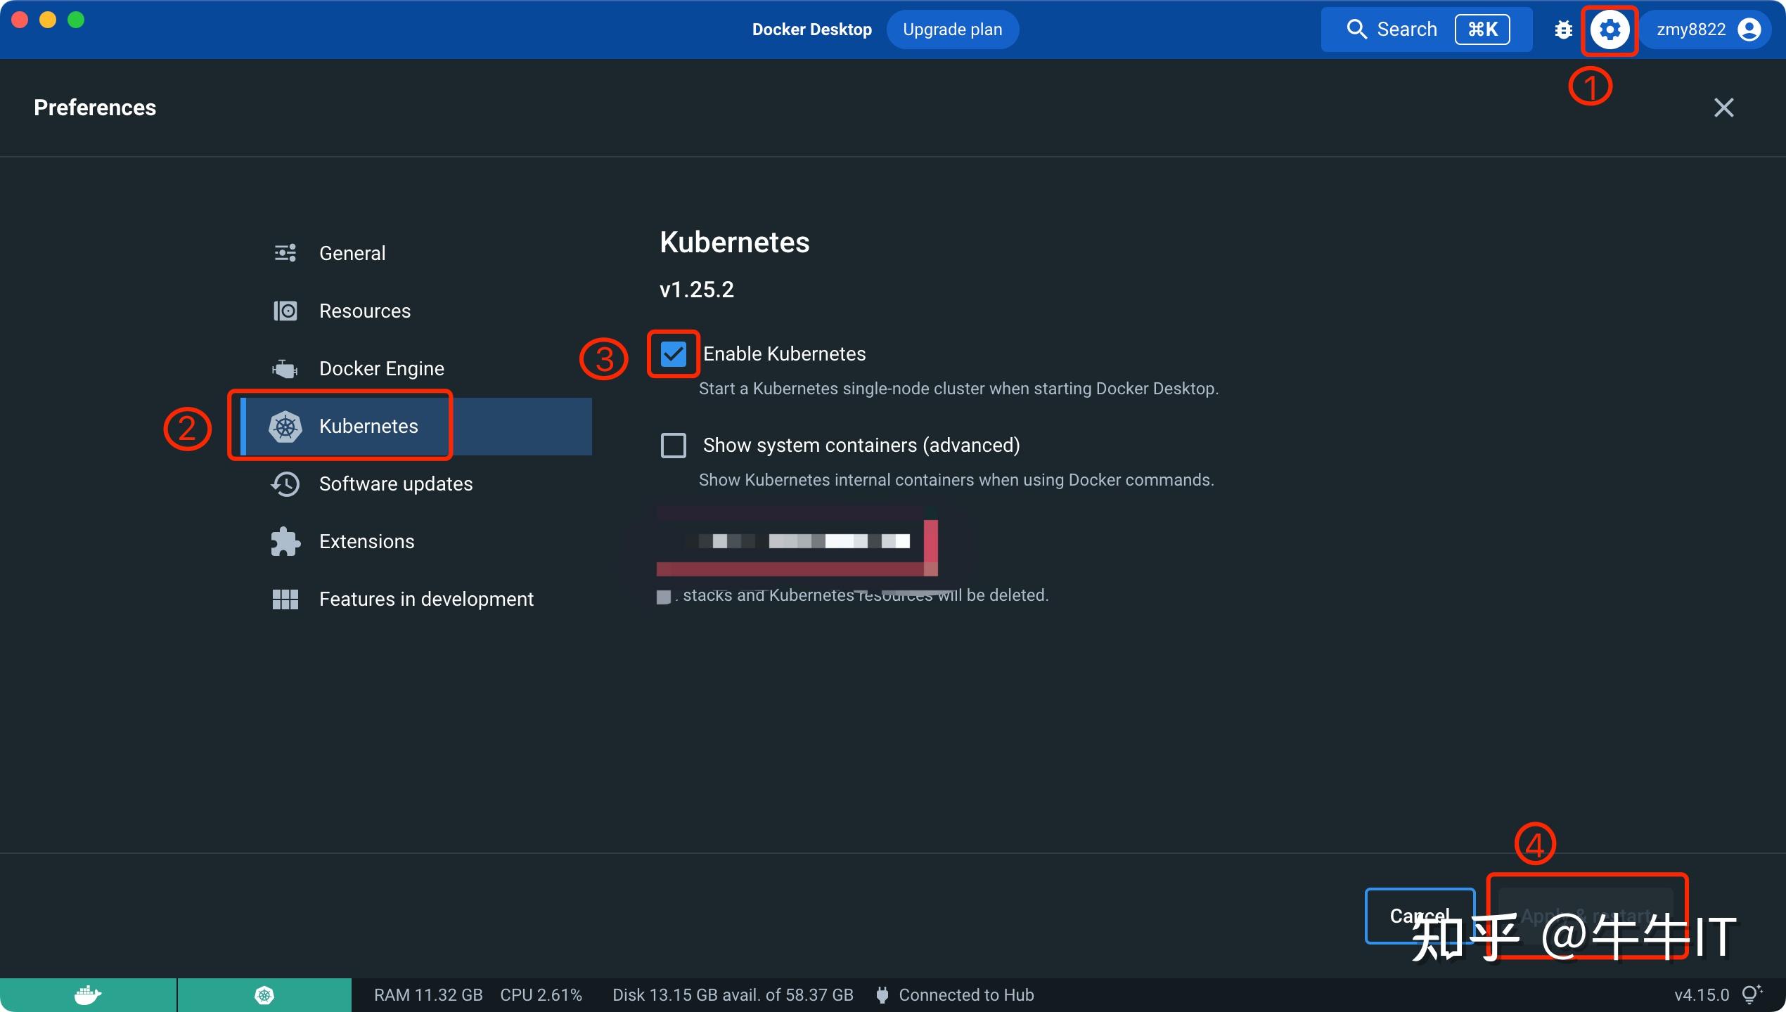Select the Kubernetes sidebar icon
The width and height of the screenshot is (1786, 1012).
[x=285, y=426]
